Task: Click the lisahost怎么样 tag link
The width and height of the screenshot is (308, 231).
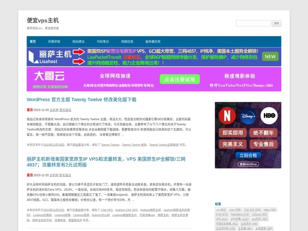Action: click(x=101, y=215)
